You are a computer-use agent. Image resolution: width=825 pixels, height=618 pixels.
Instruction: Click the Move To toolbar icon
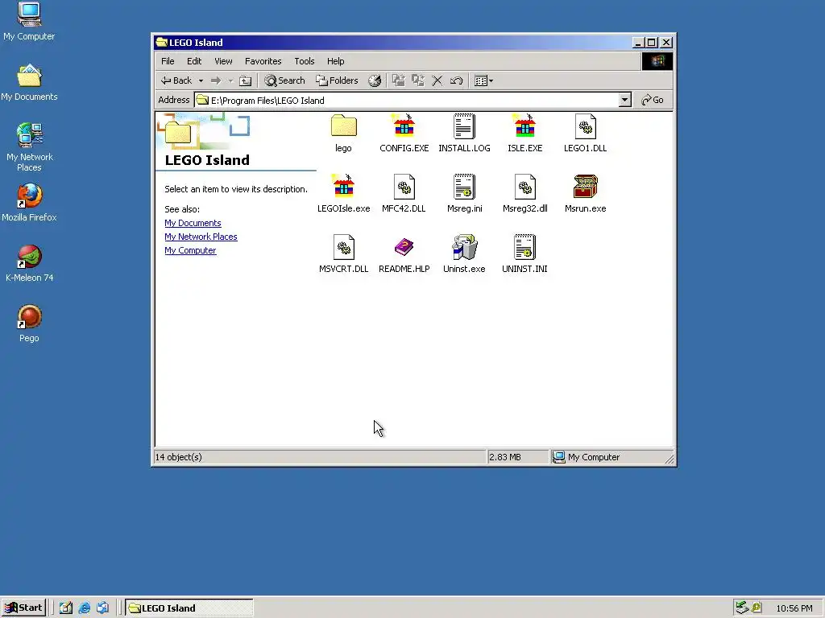coord(398,80)
